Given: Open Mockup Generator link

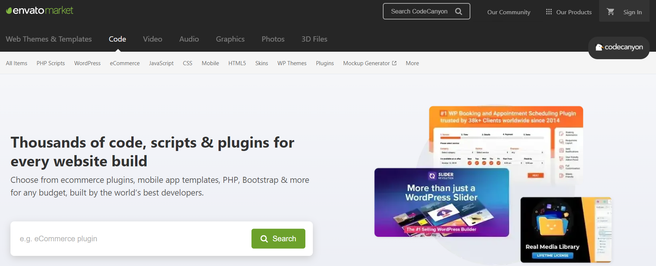Looking at the screenshot, I should coord(366,63).
